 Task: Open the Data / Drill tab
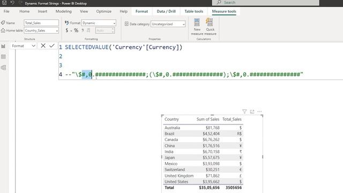coord(166,11)
